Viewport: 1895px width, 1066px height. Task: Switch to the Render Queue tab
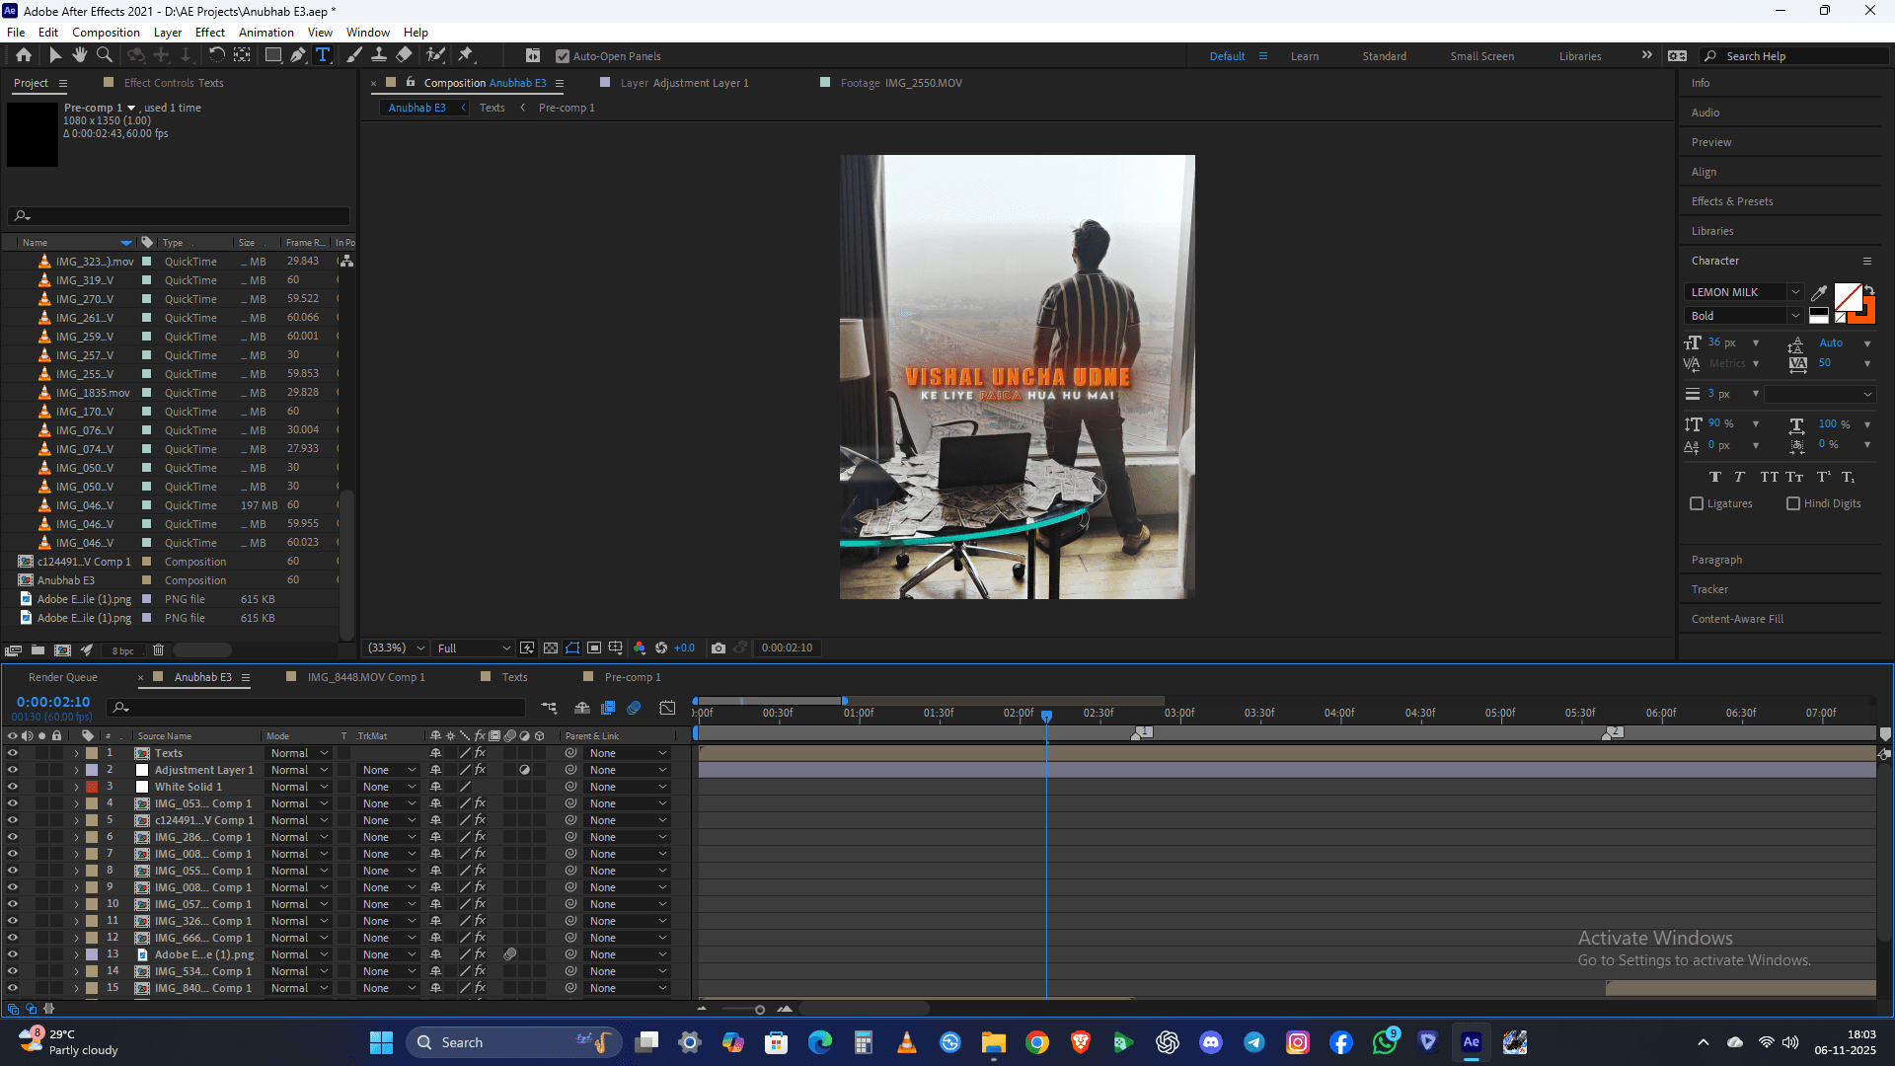coord(63,677)
